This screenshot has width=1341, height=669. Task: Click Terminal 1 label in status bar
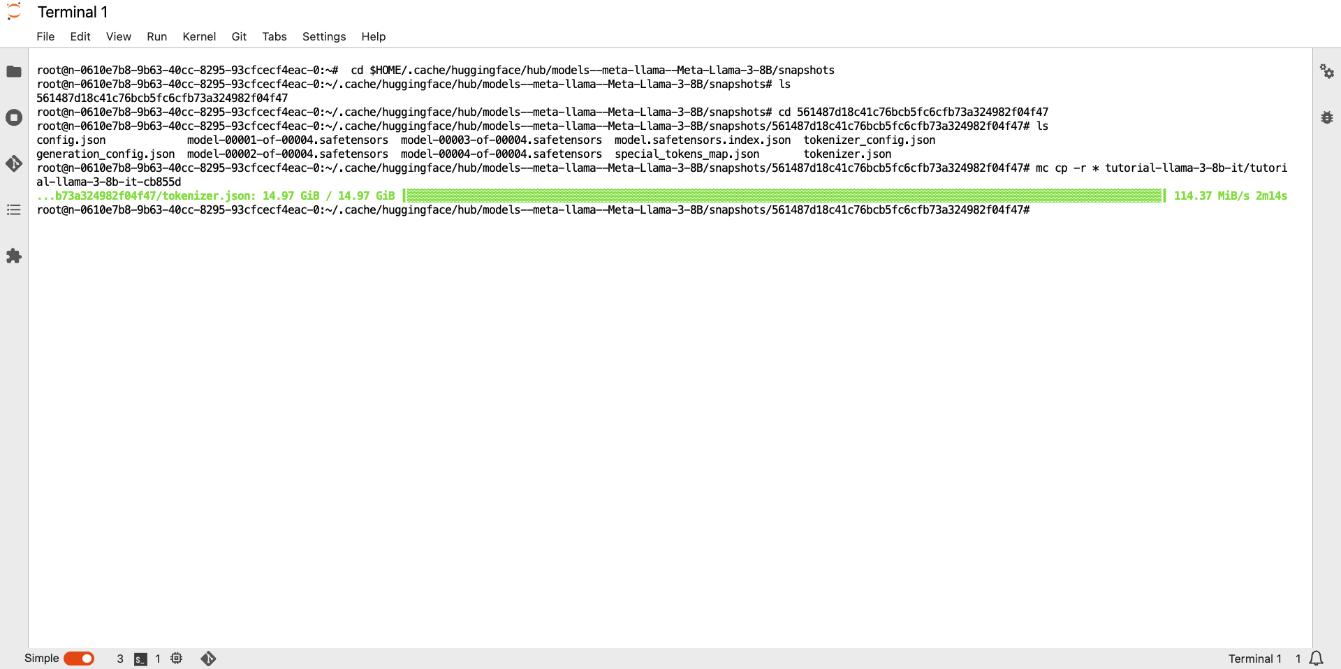pyautogui.click(x=1255, y=659)
